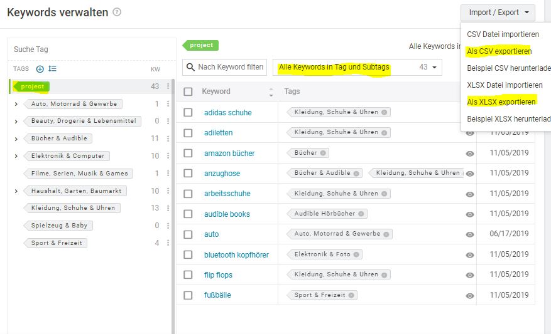Open options menu for Auto, Motorrad & Gewerbe tag
Viewport: 551px width, 334px height.
tap(168, 104)
